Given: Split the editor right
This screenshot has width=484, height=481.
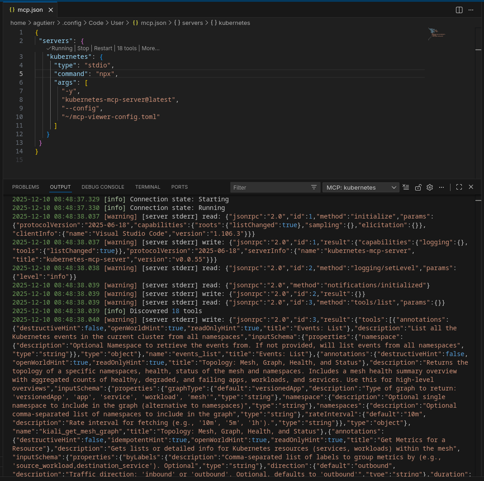Looking at the screenshot, I should pos(459,10).
